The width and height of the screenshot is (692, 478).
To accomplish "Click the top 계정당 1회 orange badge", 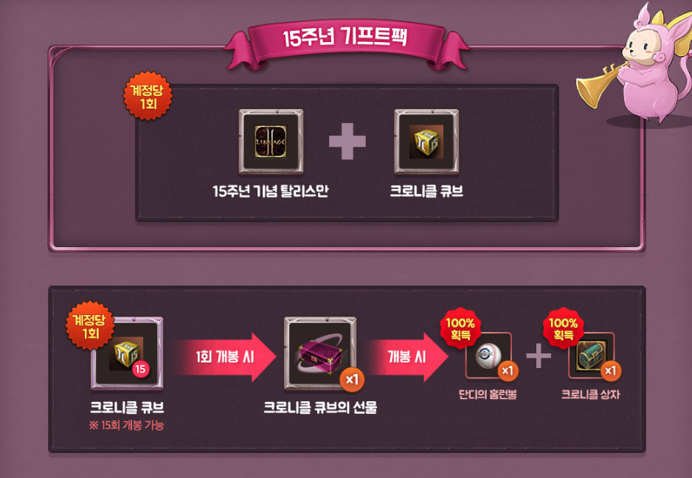I will click(148, 96).
